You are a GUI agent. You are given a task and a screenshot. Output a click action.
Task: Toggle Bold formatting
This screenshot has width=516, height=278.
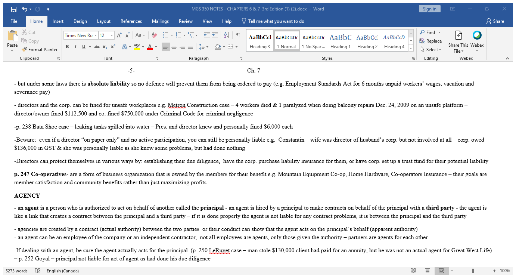(67, 47)
